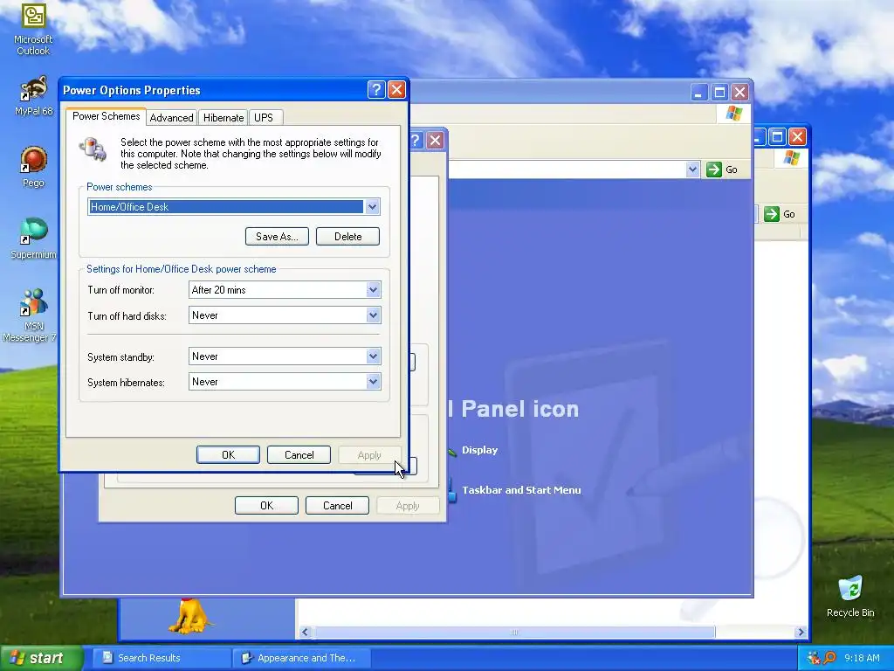
Task: Click OK in Power Options Properties
Action: 228,454
